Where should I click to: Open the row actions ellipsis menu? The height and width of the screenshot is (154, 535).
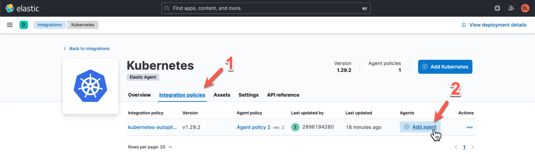pos(469,127)
